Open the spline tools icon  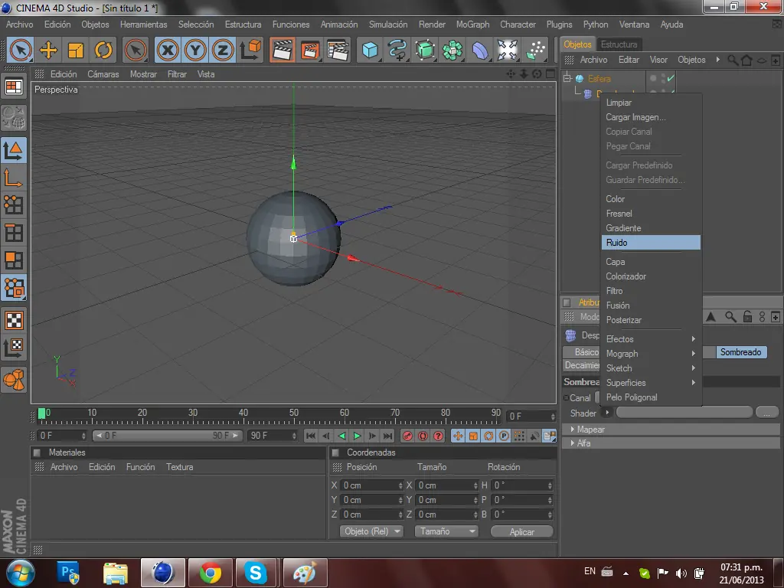point(397,50)
